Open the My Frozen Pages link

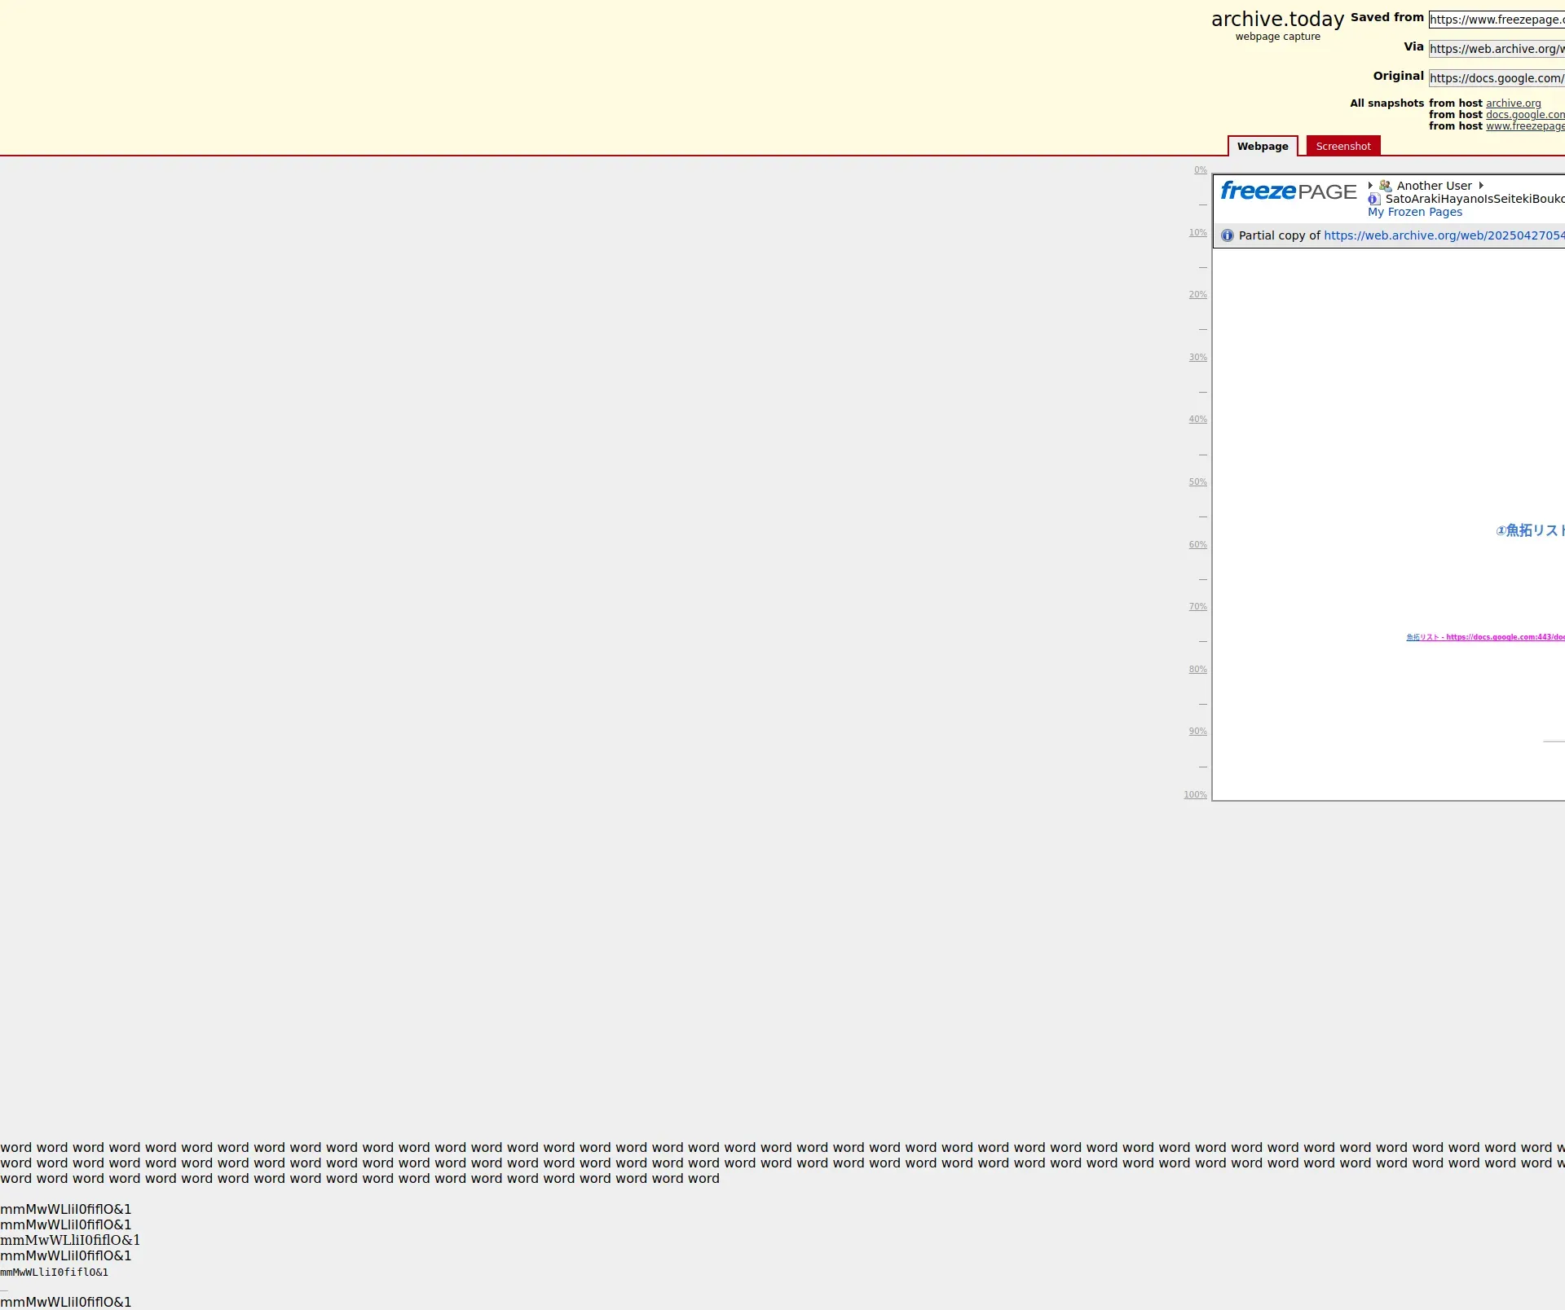coord(1414,212)
